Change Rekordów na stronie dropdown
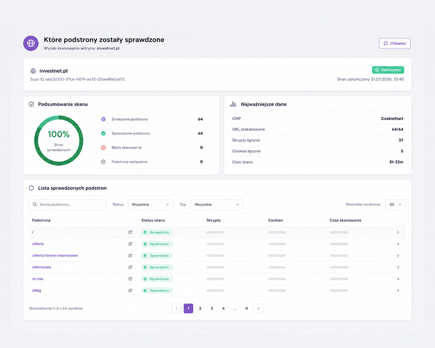Viewport: 435px width, 348px height. 395,205
